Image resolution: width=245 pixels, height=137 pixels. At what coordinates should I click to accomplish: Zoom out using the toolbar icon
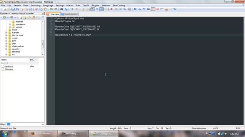77,9
